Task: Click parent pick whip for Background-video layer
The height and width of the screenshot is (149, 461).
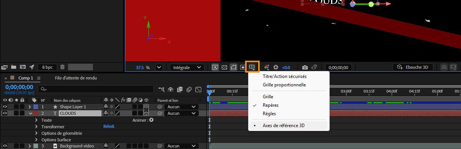Action: click(x=159, y=146)
